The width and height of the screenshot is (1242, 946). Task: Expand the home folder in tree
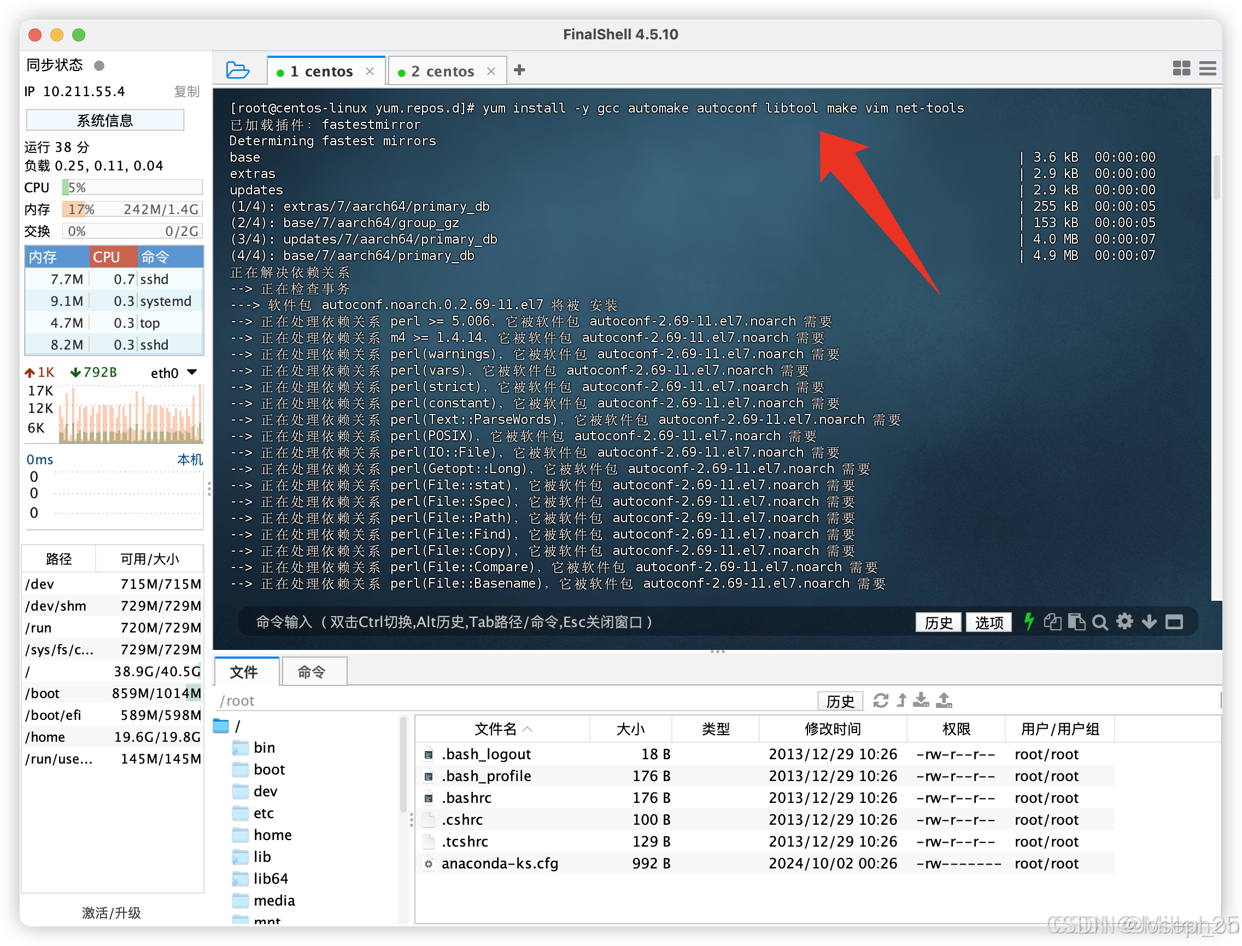[262, 835]
